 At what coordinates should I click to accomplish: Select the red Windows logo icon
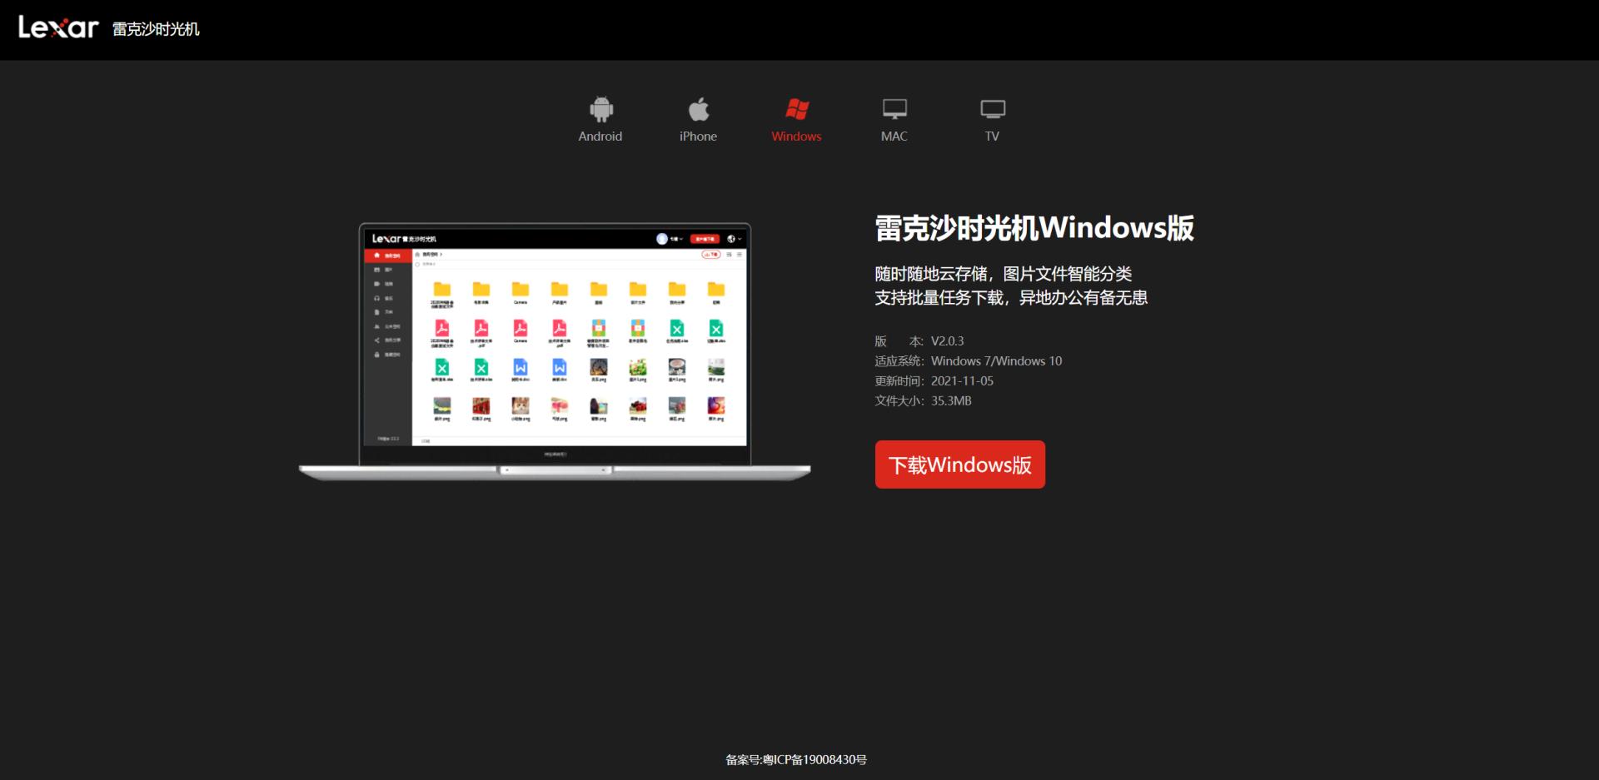[x=795, y=108]
